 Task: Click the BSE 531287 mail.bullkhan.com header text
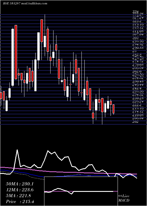click(25, 4)
